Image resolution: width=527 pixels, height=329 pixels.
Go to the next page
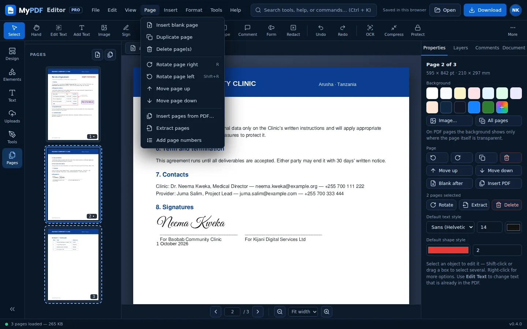(x=258, y=312)
